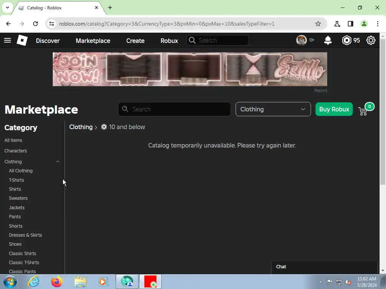Open a new browser tab
This screenshot has width=386, height=289.
110,8
